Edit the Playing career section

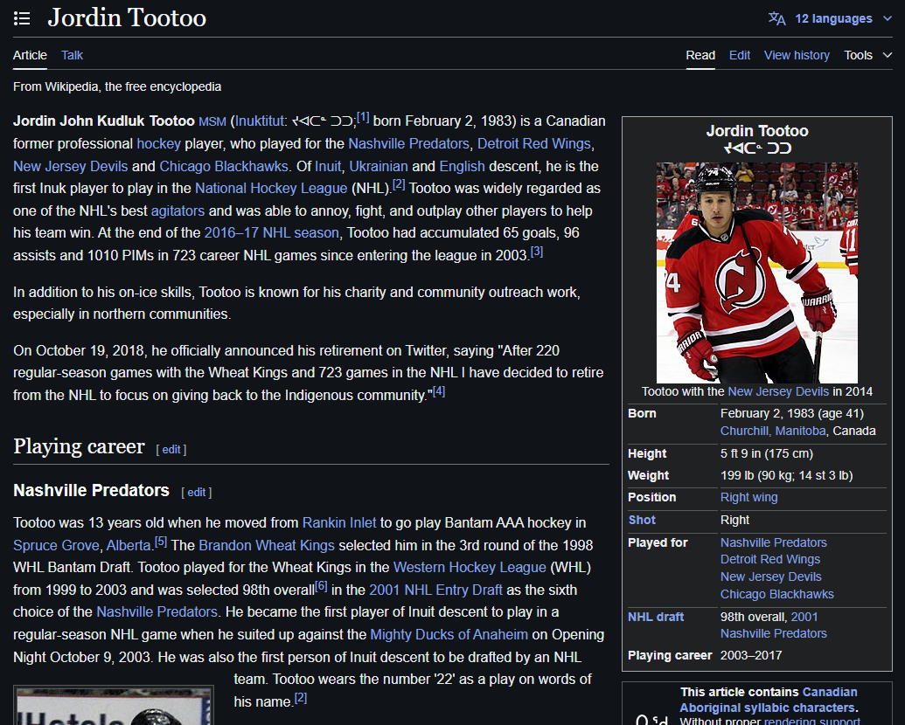tap(171, 449)
